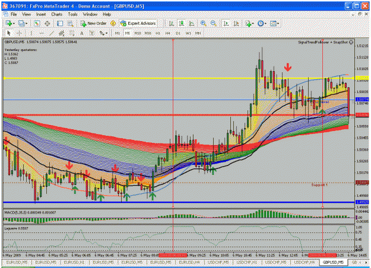Click the Zoom Out magnifier icon
The image size is (371, 268).
pos(214,23)
